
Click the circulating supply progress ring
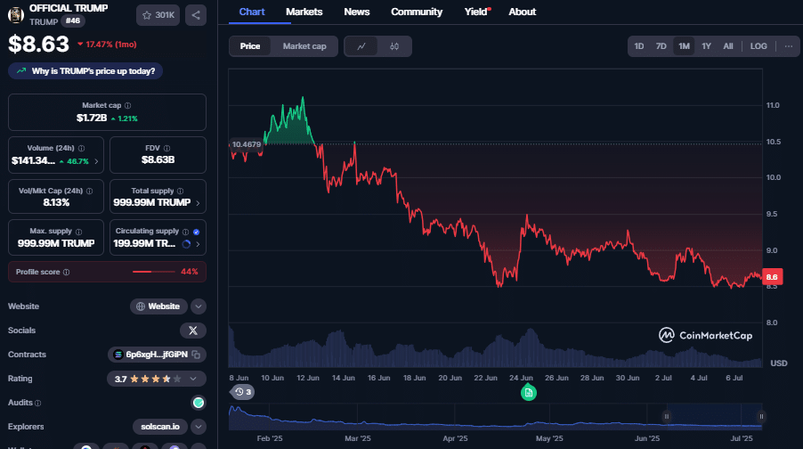point(186,244)
